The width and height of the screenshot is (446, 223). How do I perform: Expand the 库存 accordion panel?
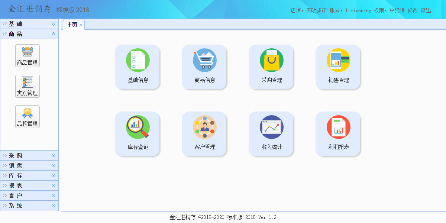(x=29, y=175)
